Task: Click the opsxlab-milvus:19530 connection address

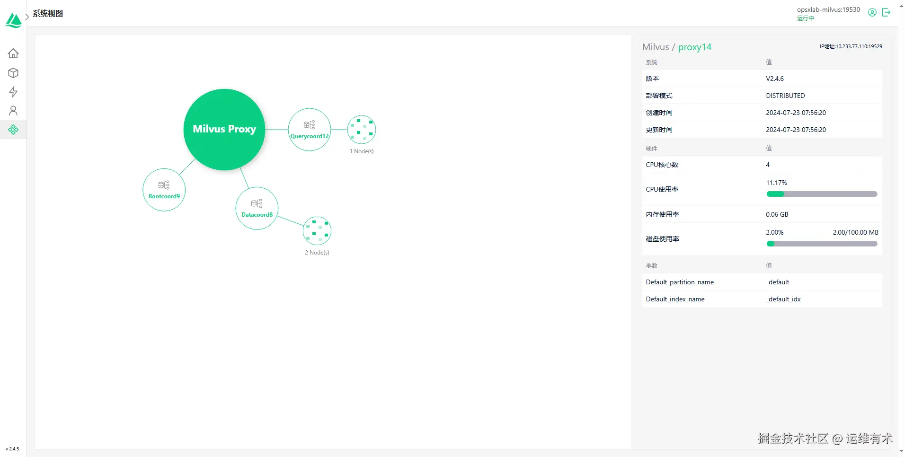Action: (828, 9)
